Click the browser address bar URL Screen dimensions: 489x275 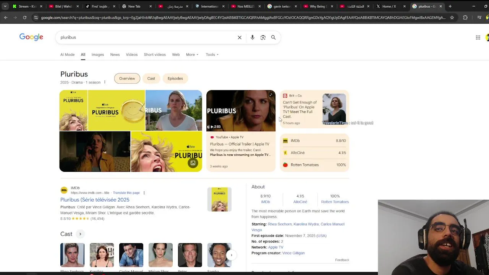point(243,18)
